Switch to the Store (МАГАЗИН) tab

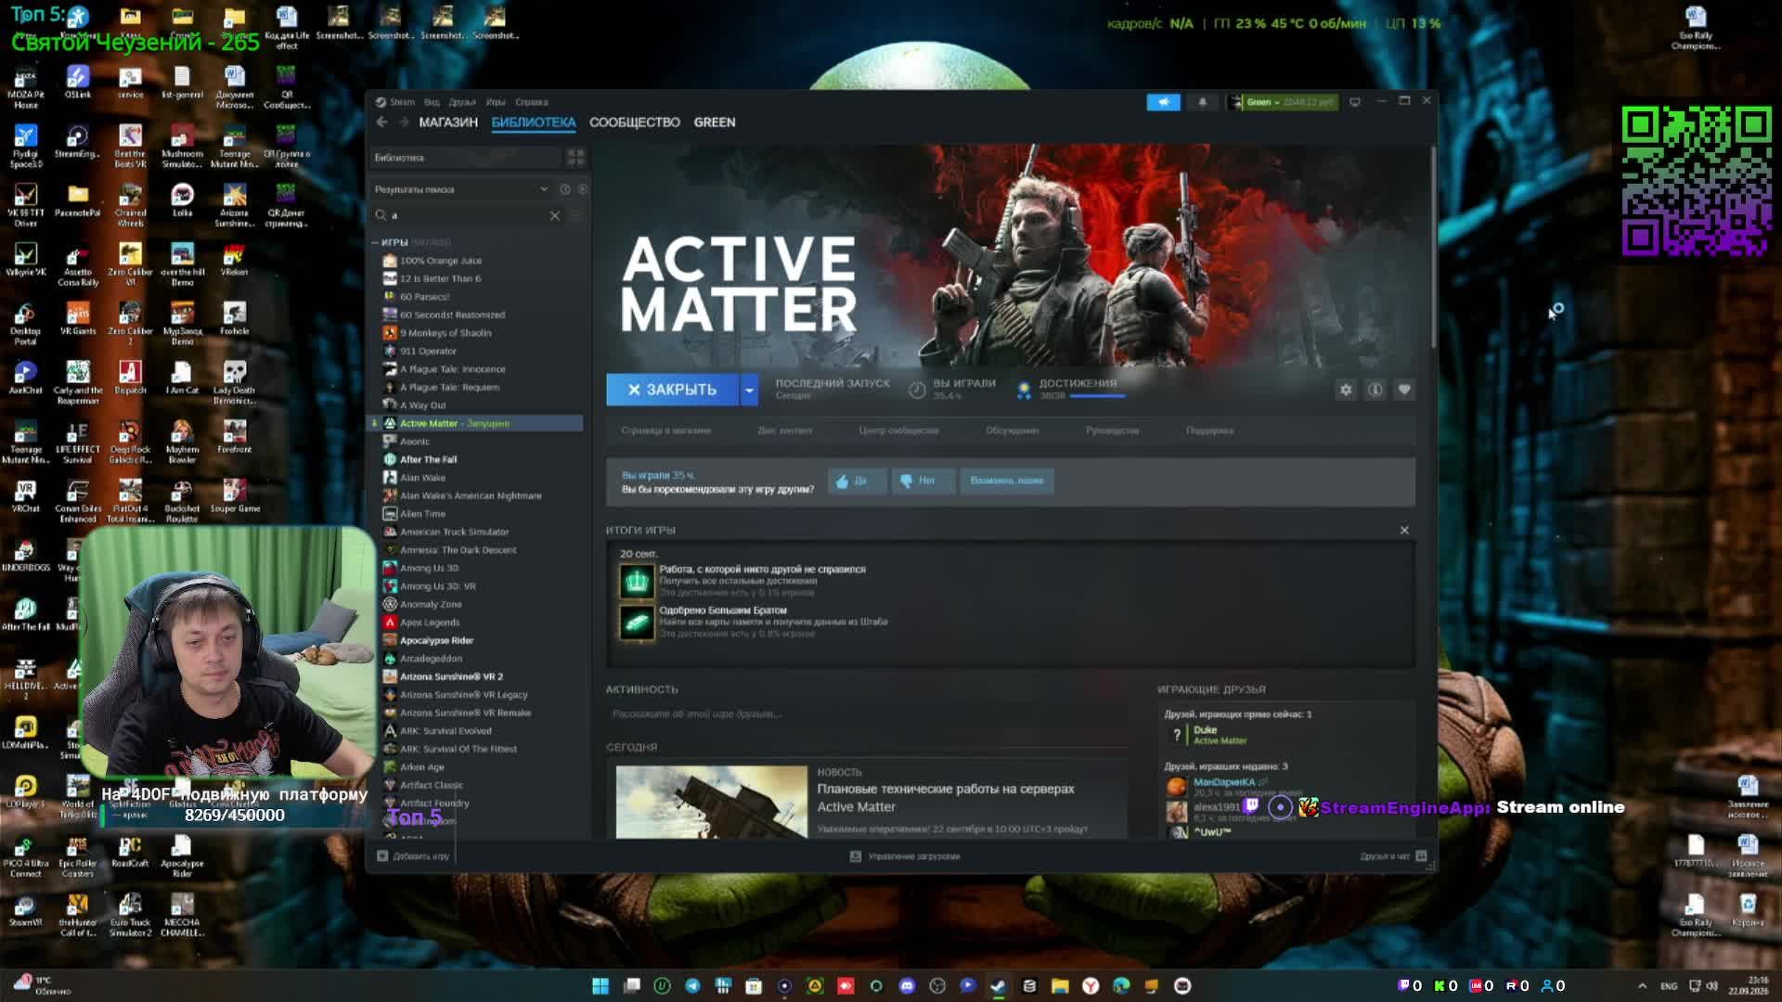click(x=448, y=122)
